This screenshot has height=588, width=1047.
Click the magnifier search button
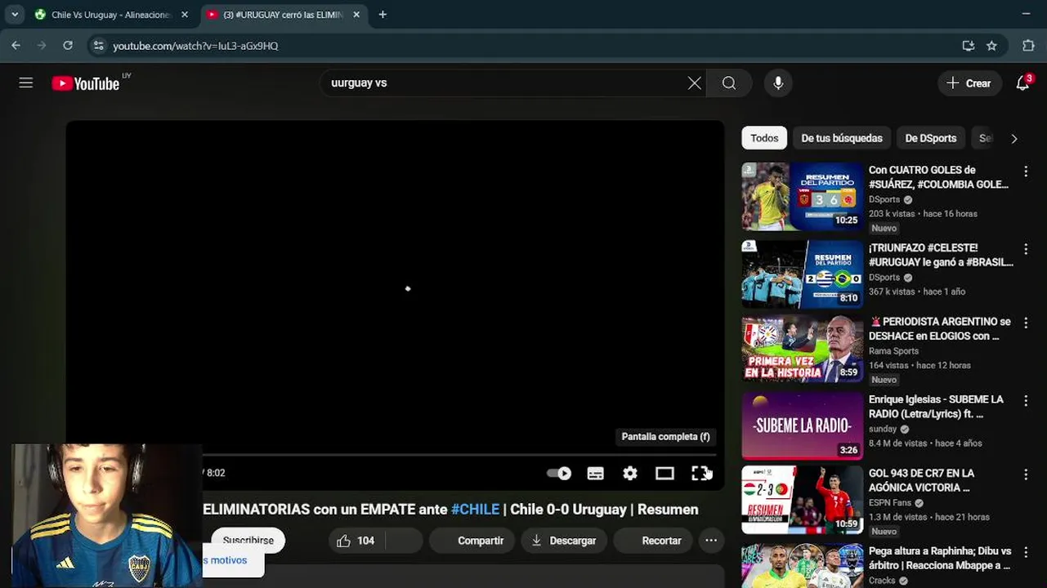coord(729,82)
